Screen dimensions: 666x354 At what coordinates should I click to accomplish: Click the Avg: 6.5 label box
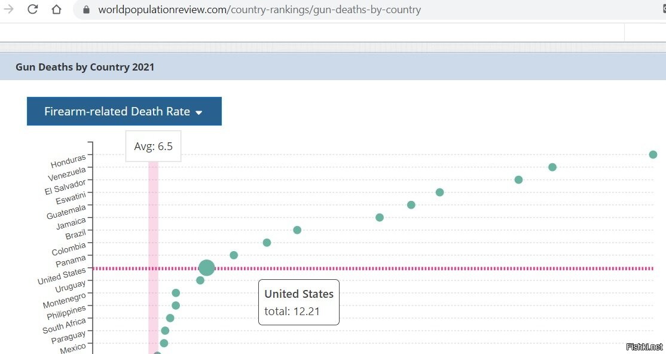coord(153,146)
